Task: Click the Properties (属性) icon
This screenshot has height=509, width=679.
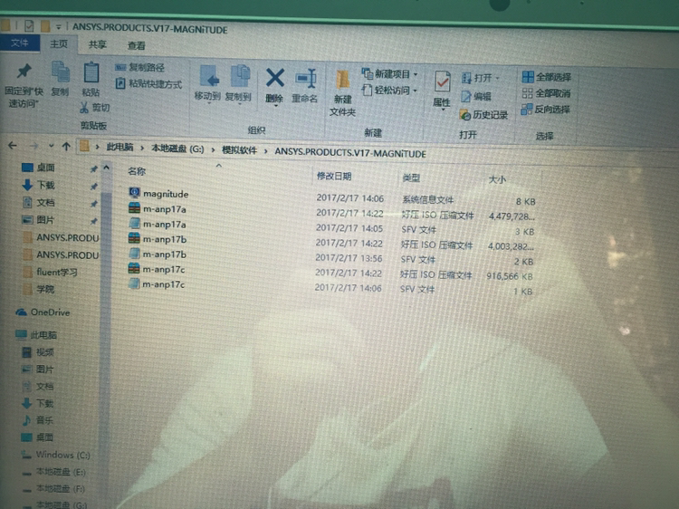Action: click(x=442, y=81)
